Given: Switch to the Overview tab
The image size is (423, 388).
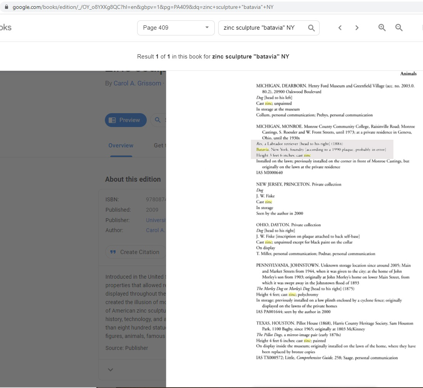Looking at the screenshot, I should click(x=121, y=145).
